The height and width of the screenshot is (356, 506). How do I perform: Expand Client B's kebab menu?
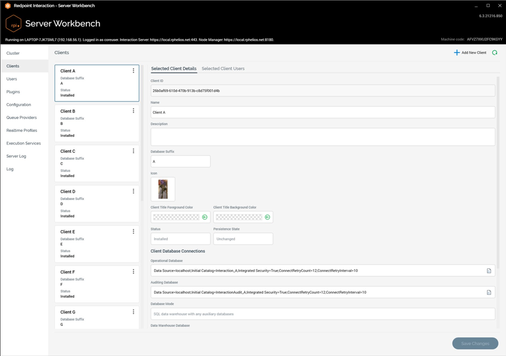134,111
